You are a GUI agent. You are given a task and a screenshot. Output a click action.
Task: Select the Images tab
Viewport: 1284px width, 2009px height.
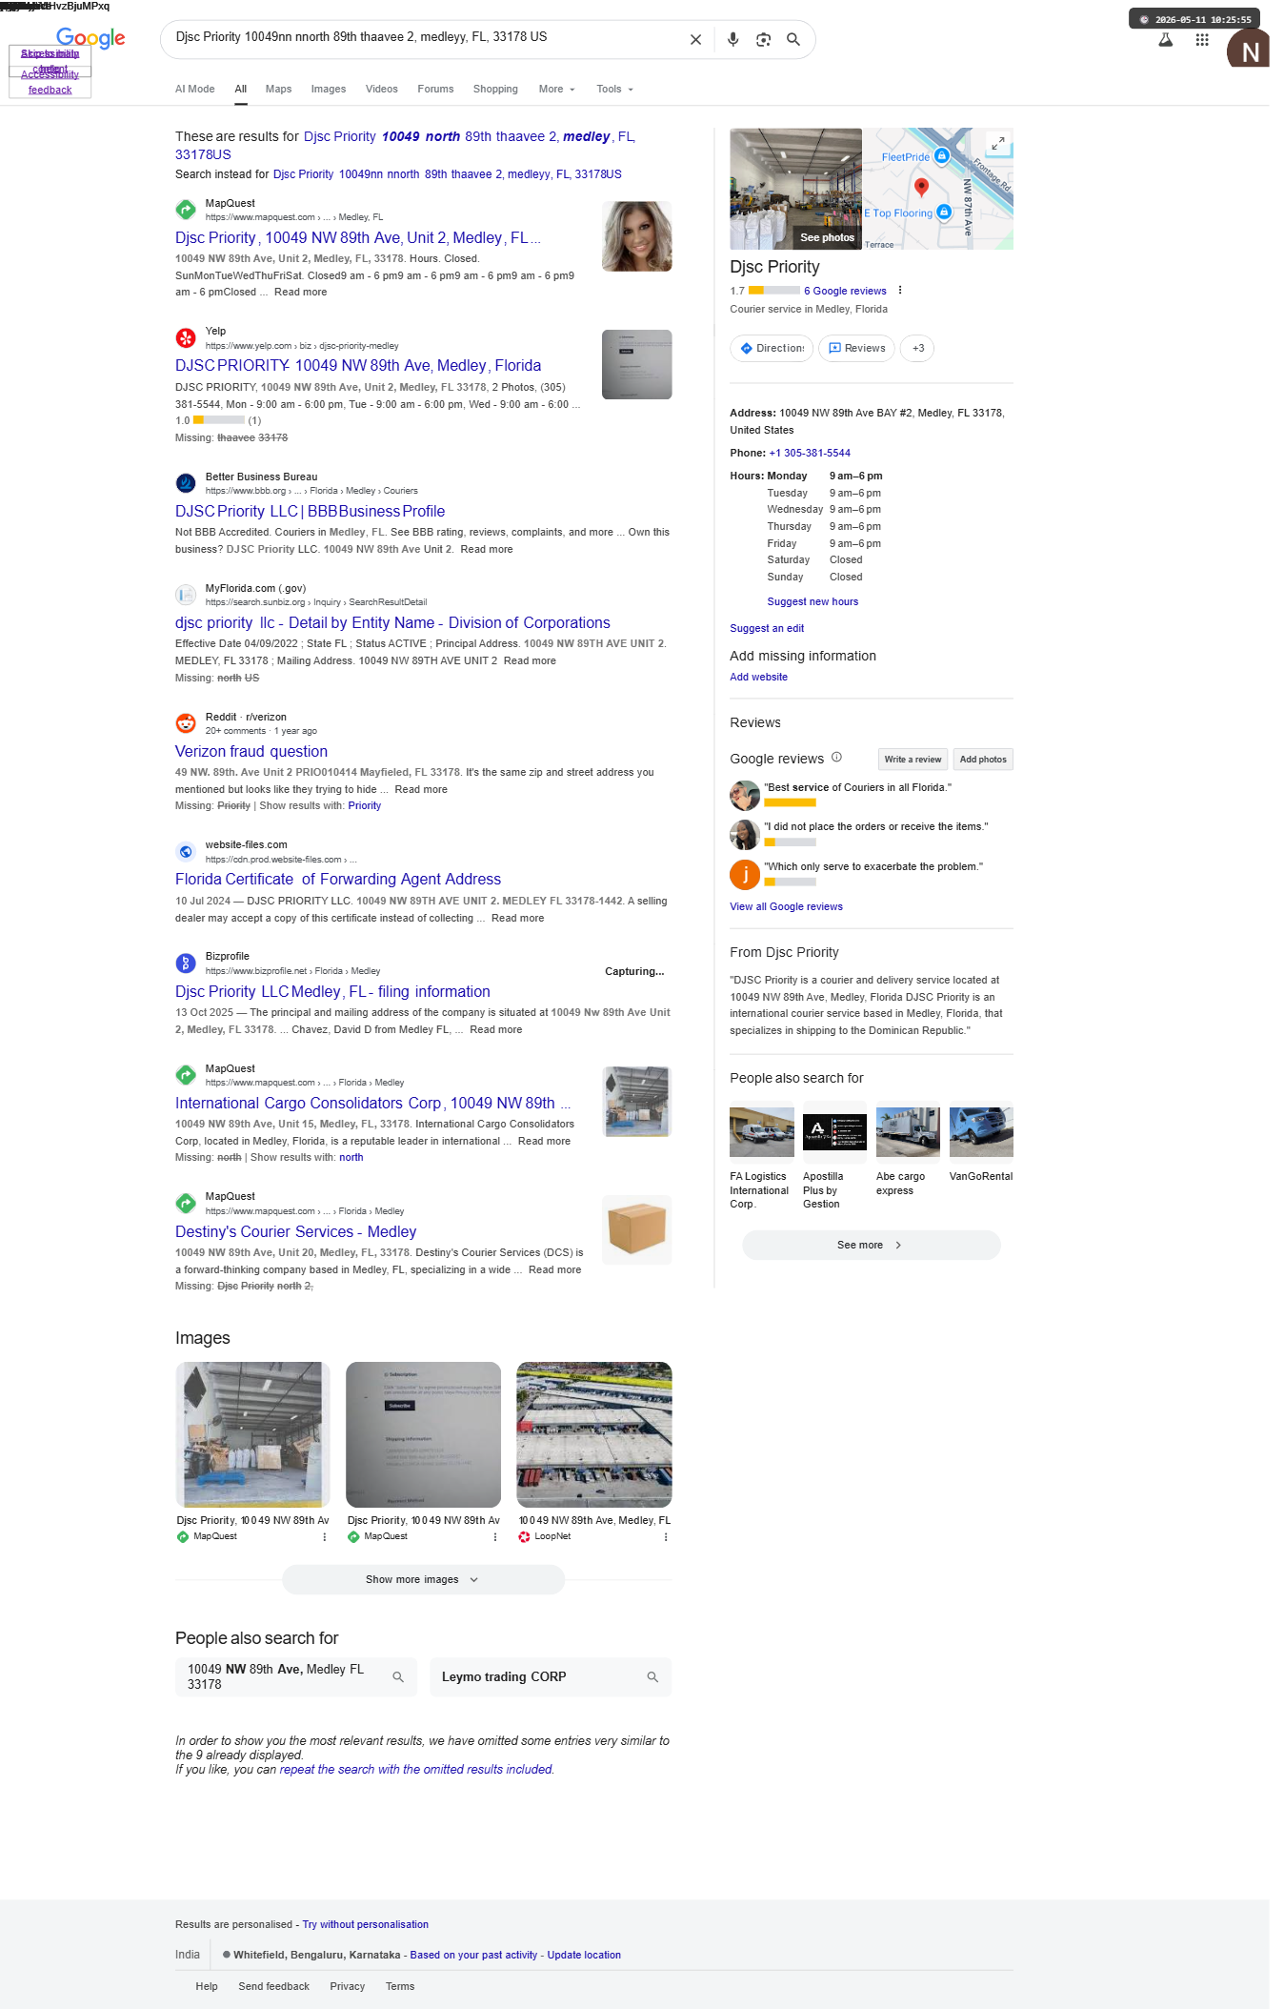[329, 90]
